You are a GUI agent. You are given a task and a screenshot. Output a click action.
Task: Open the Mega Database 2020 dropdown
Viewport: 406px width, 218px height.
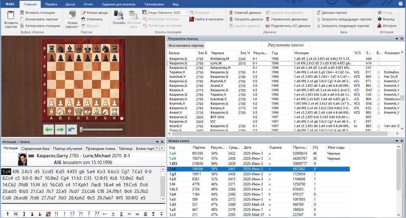coord(186,13)
